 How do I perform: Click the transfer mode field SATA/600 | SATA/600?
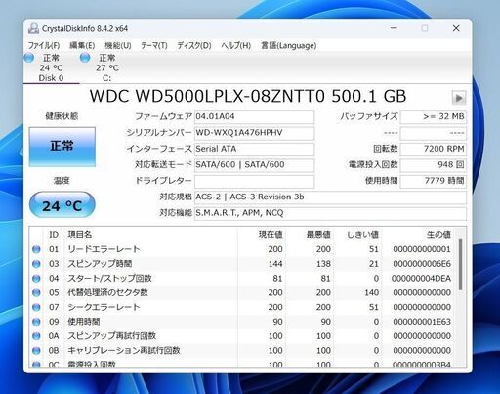point(254,165)
